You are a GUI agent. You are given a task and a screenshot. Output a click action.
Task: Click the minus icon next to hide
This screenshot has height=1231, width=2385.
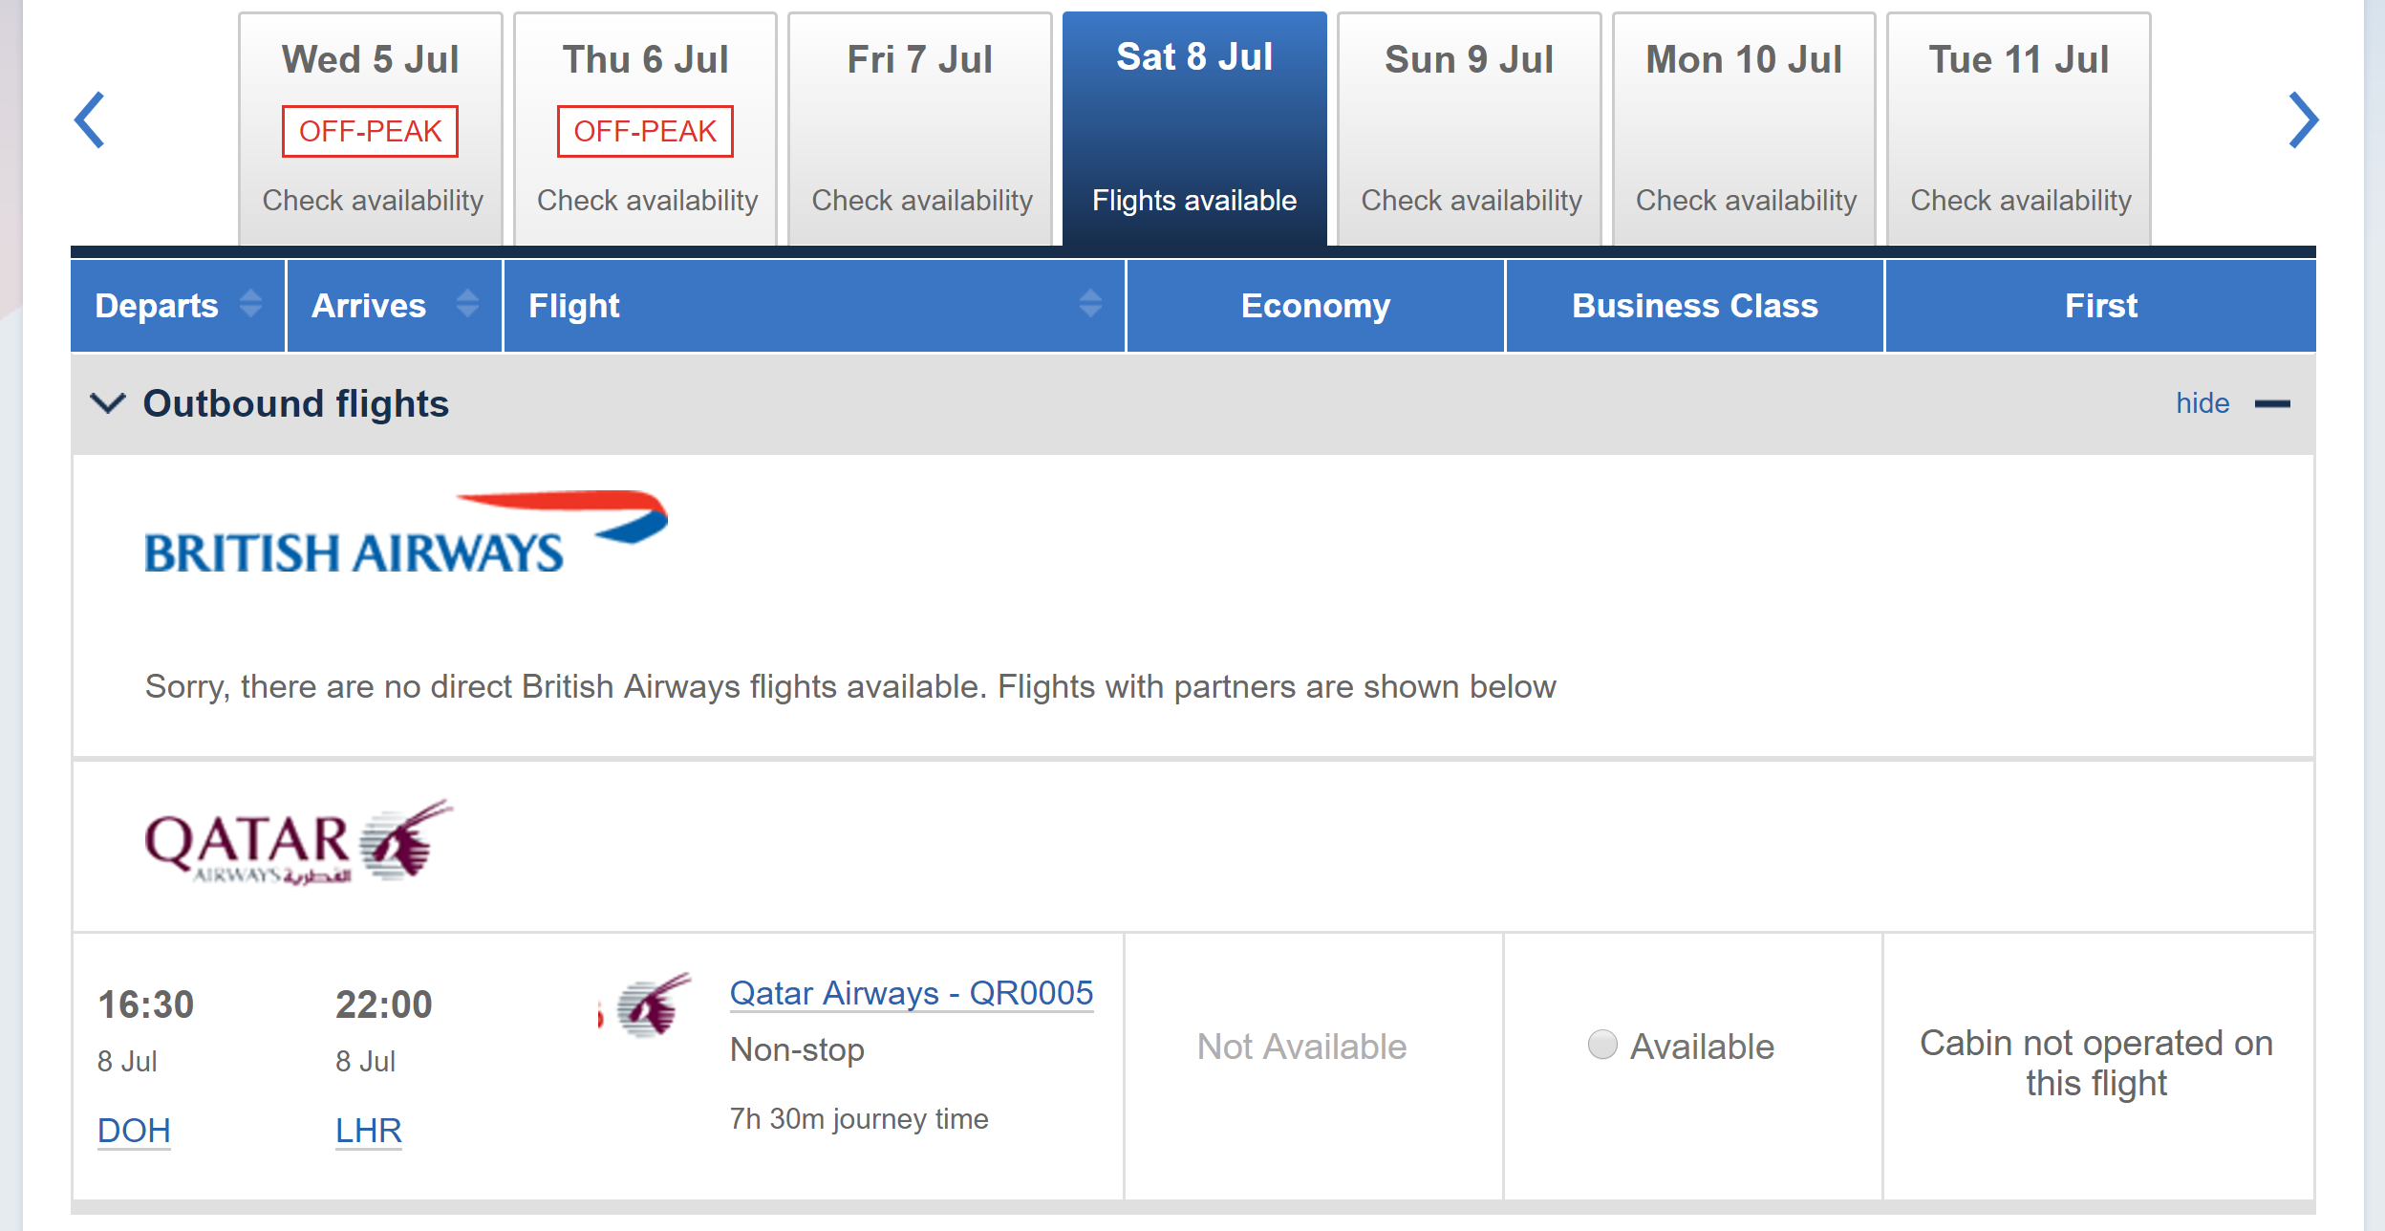pos(2272,404)
